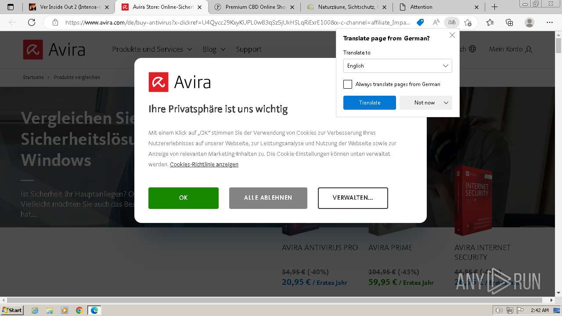
Task: Expand the Blog menu
Action: (x=214, y=49)
